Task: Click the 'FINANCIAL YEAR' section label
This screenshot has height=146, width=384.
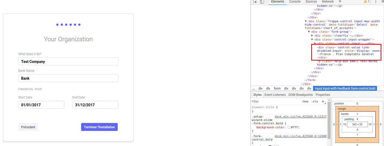Action: [30, 89]
